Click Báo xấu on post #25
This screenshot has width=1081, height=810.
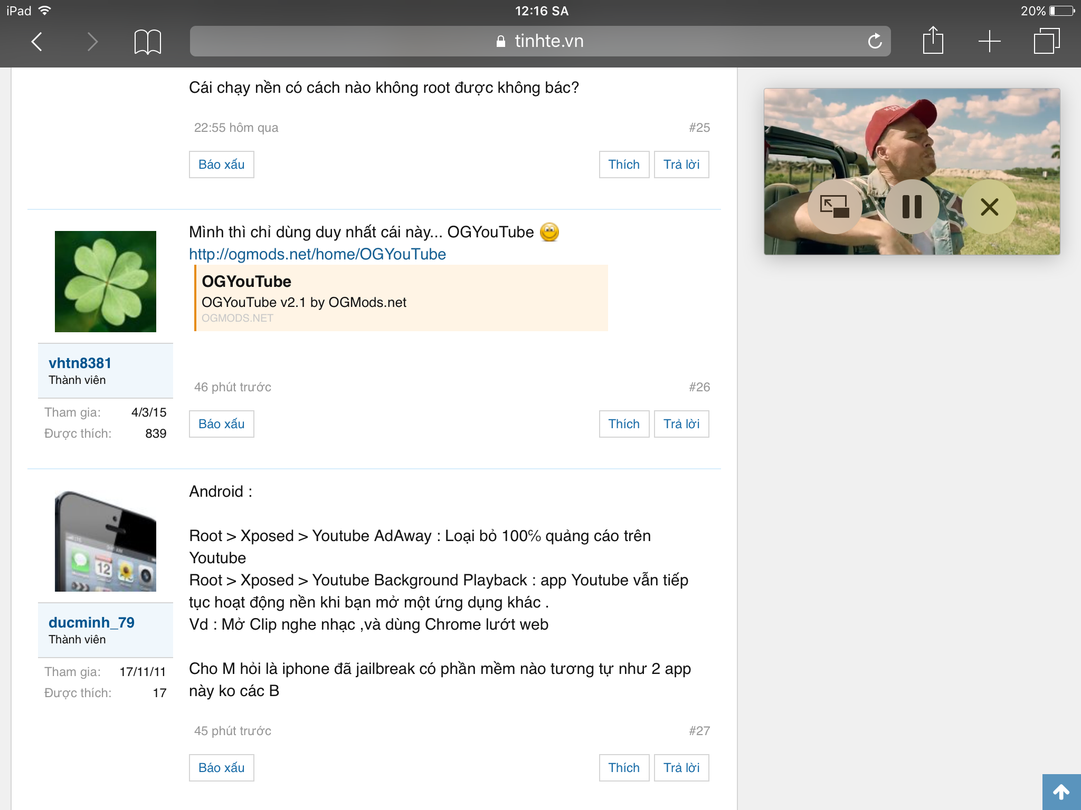[x=221, y=165]
